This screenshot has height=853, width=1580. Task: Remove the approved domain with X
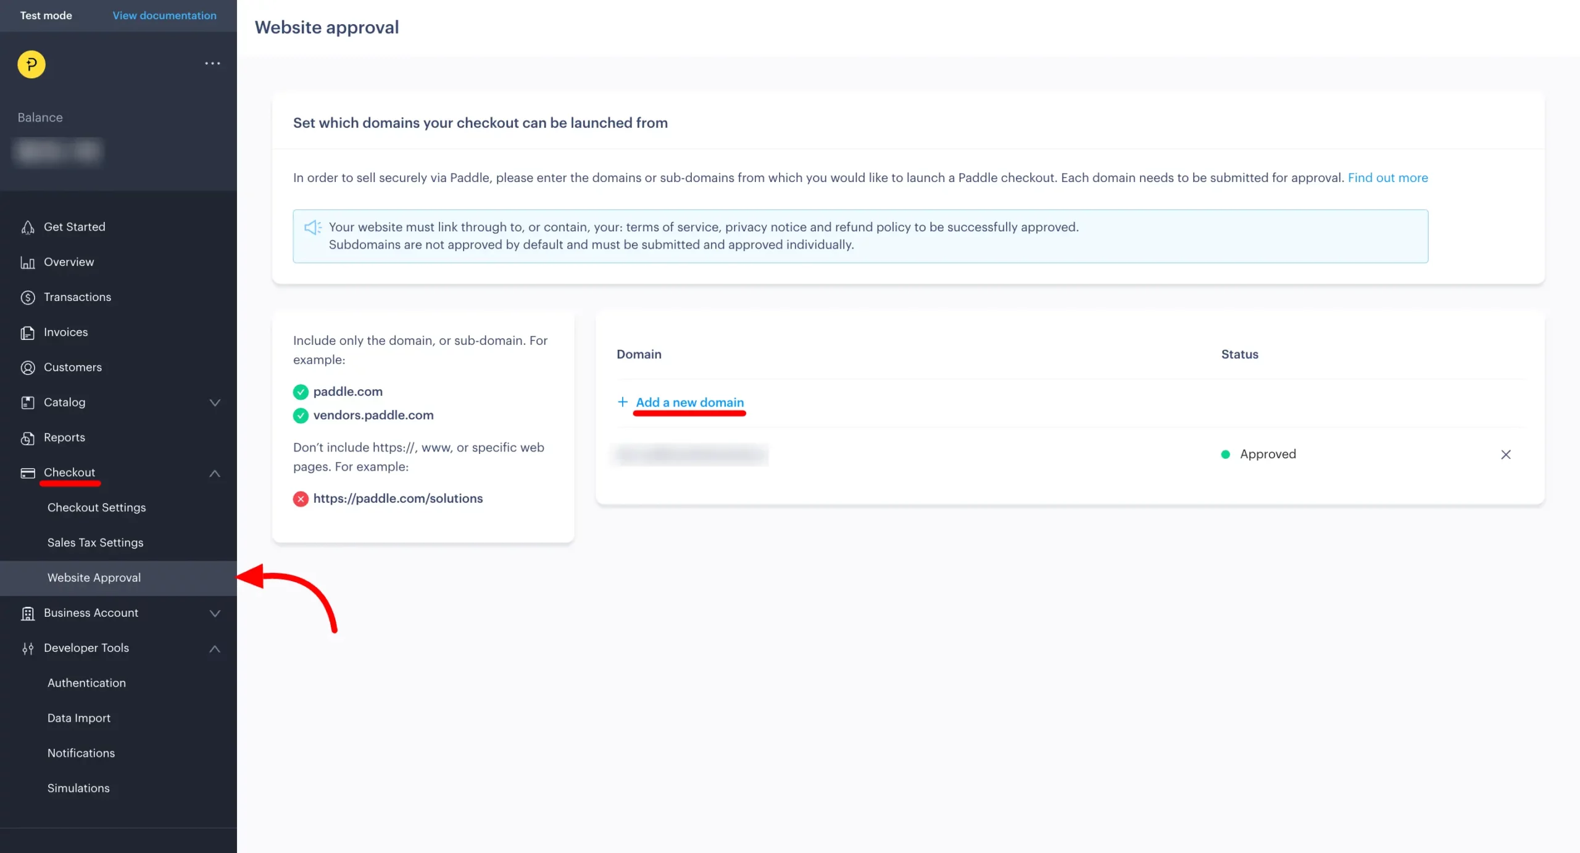point(1505,455)
